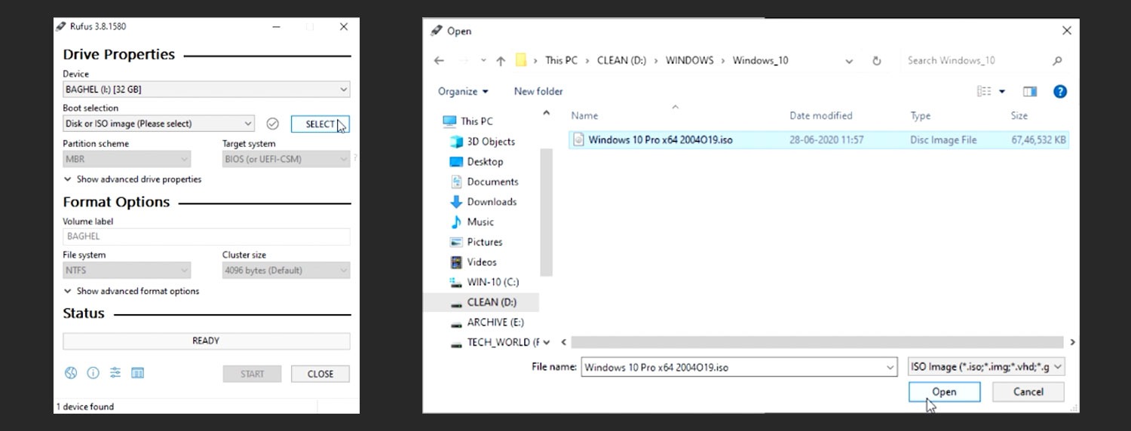Open file type filter ISO Image dropdown

click(x=987, y=367)
